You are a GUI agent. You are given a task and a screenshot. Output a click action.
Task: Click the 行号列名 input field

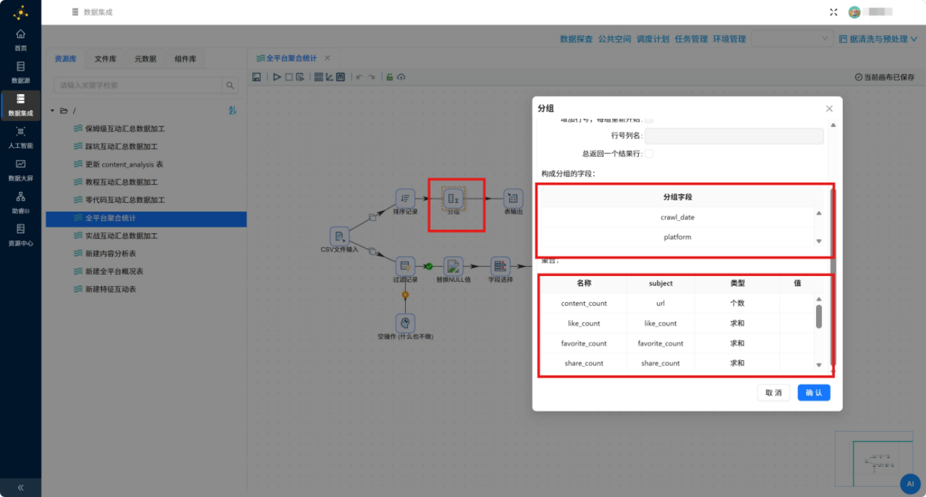(734, 136)
